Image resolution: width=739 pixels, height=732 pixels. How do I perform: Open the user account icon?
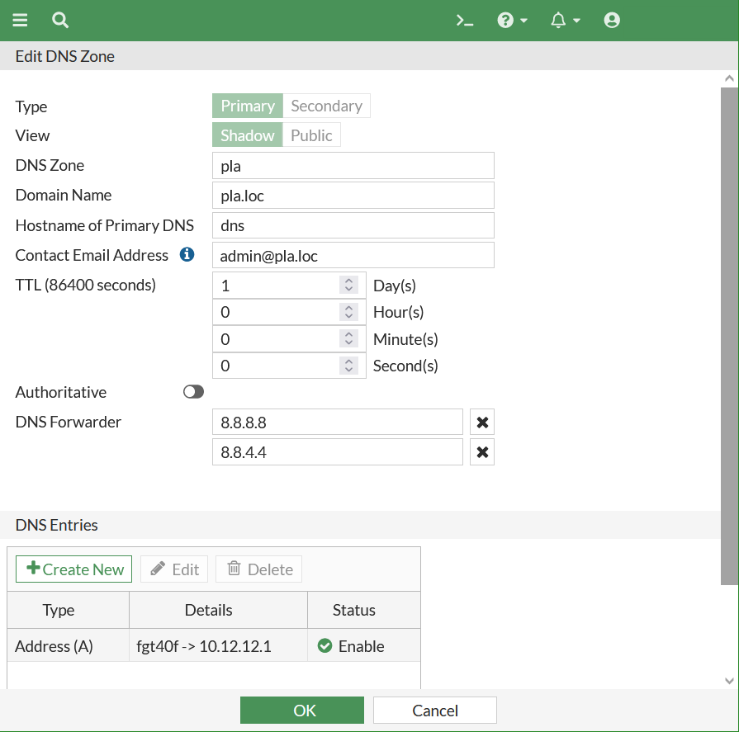[x=612, y=20]
